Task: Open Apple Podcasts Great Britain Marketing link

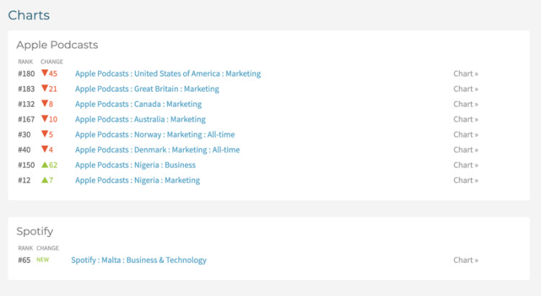Action: point(147,89)
